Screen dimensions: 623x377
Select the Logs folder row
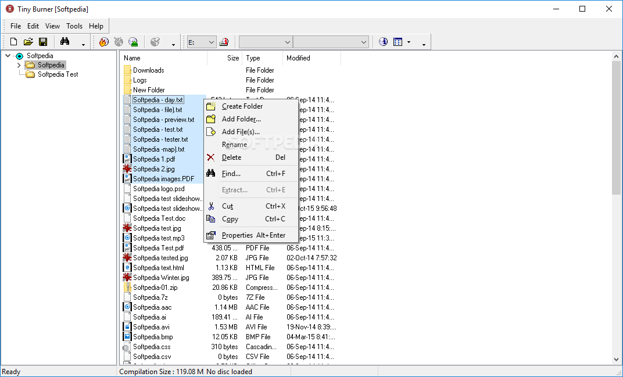(140, 80)
